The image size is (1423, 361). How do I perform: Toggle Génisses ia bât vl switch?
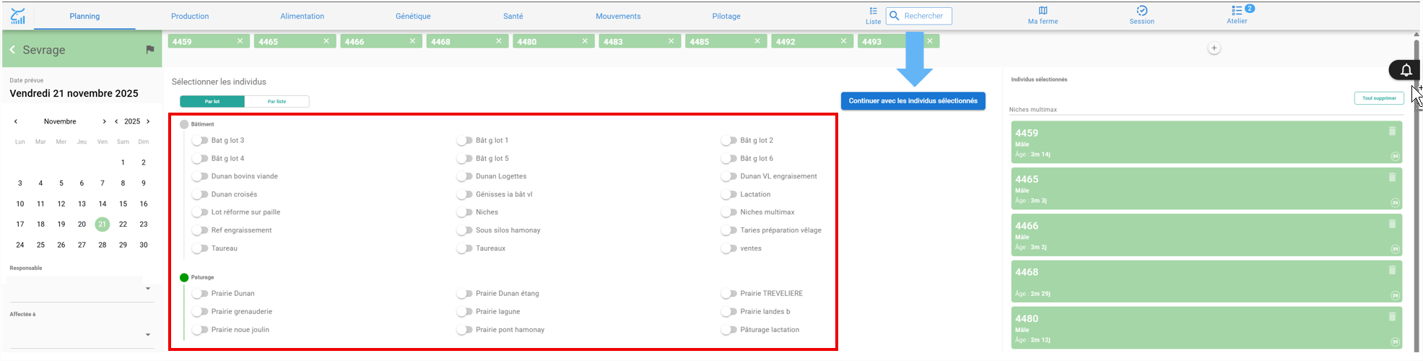pyautogui.click(x=464, y=194)
